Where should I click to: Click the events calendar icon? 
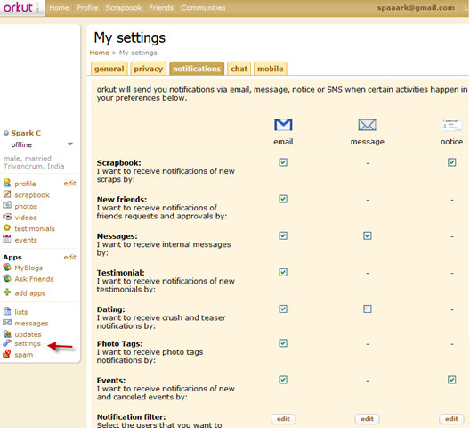click(7, 239)
